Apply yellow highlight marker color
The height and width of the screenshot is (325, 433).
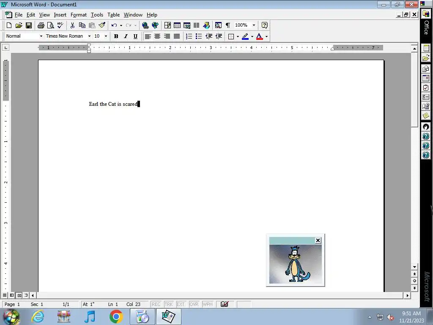(245, 36)
